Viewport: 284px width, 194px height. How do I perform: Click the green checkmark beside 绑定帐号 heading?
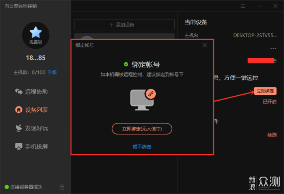(x=126, y=64)
